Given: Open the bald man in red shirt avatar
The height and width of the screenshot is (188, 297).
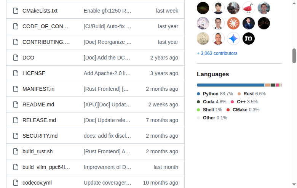Looking at the screenshot, I should point(218,39).
